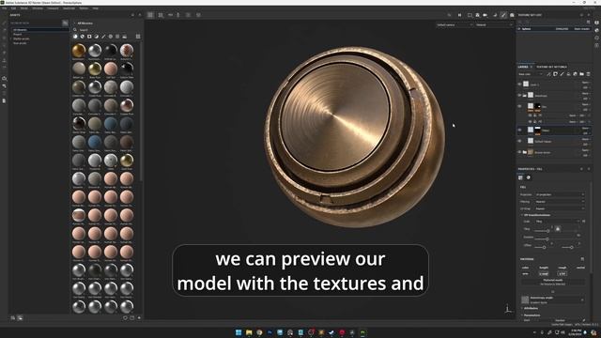Select the Paint brush tool in left toolbar
The image size is (601, 338).
click(4, 23)
